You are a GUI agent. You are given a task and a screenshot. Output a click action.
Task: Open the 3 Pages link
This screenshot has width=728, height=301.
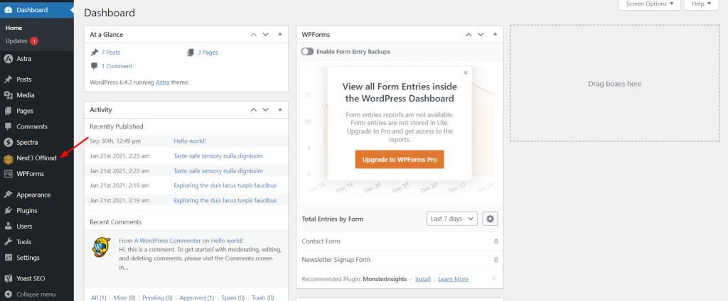tap(208, 53)
